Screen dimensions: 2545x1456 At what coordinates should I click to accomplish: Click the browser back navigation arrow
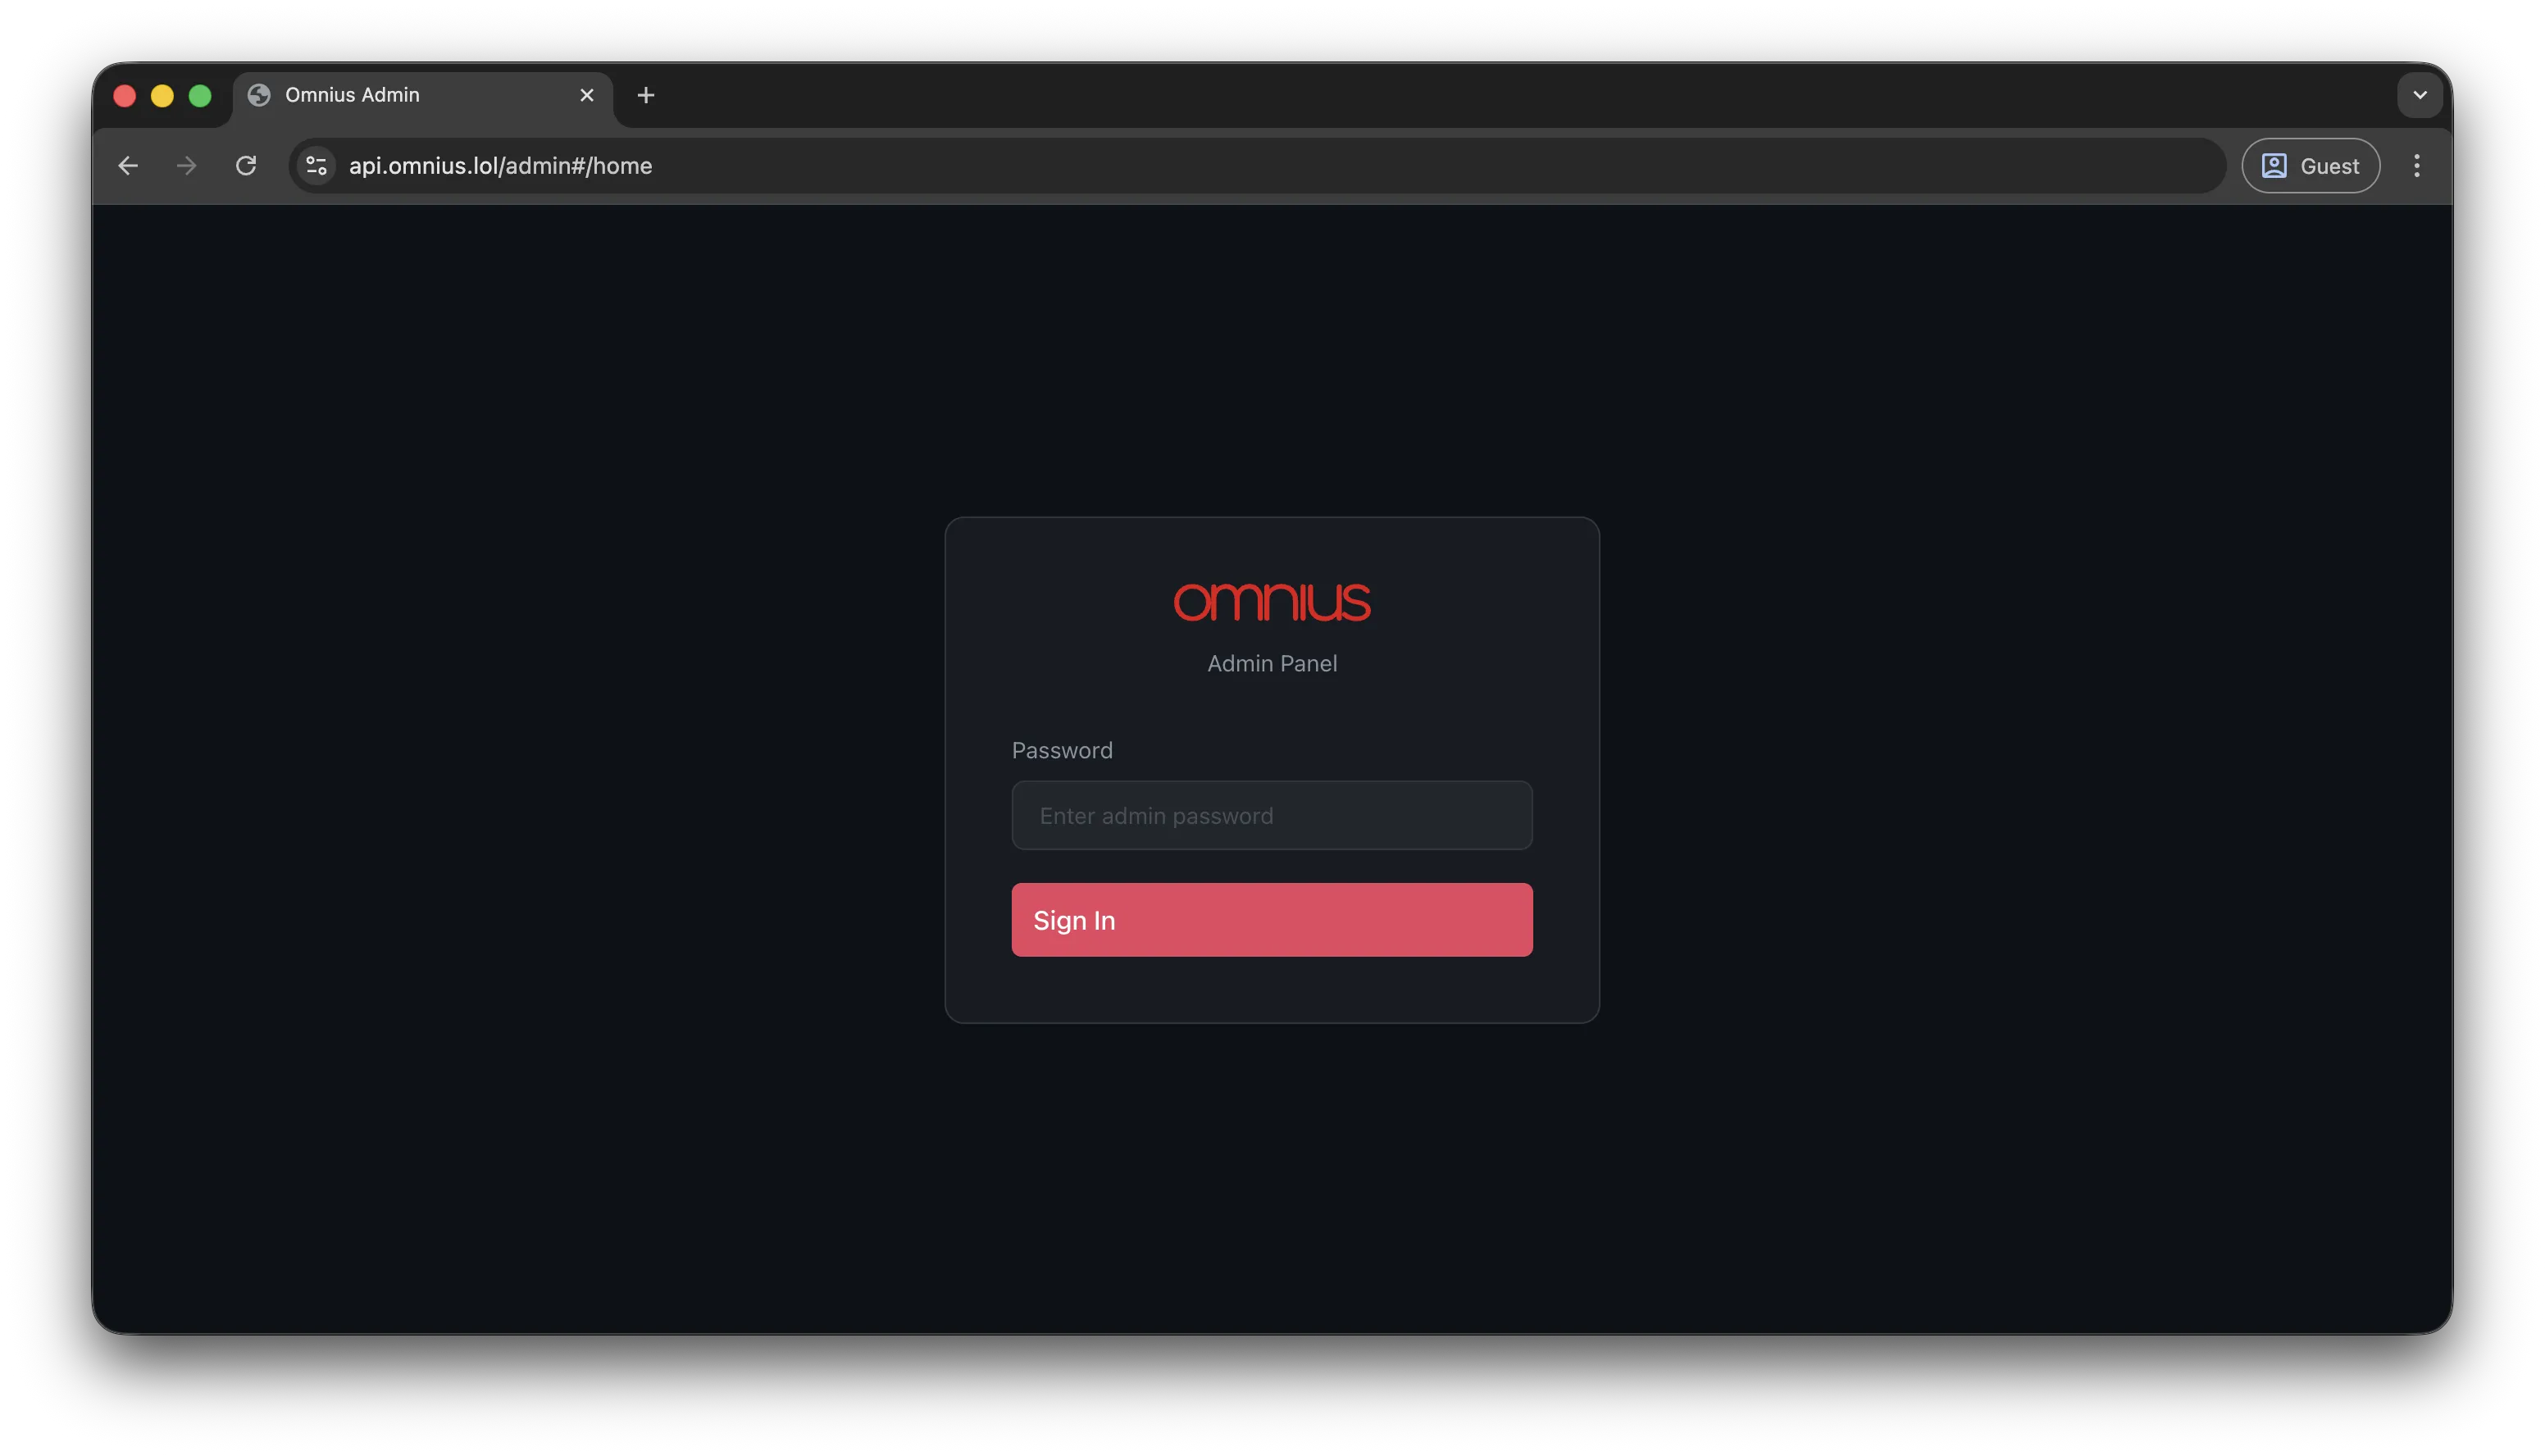[128, 165]
